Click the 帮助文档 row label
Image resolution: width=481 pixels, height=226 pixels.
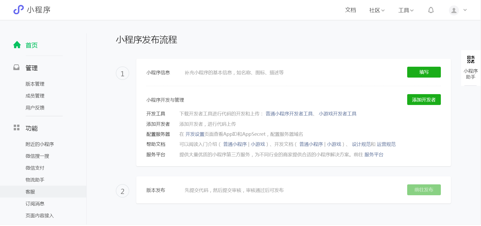pyautogui.click(x=156, y=144)
